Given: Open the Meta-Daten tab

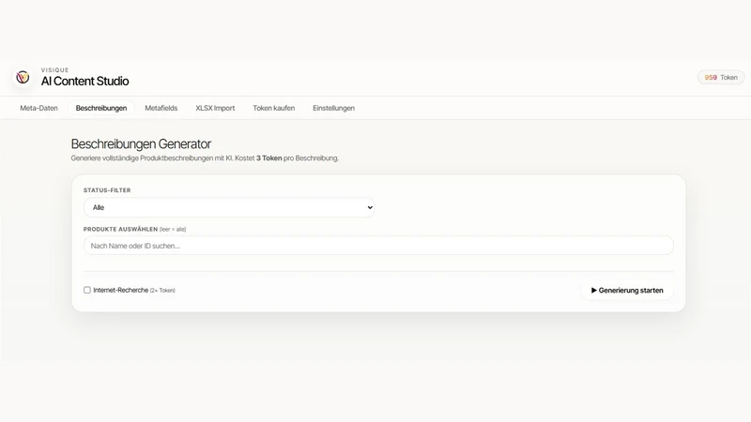Looking at the screenshot, I should (x=38, y=108).
